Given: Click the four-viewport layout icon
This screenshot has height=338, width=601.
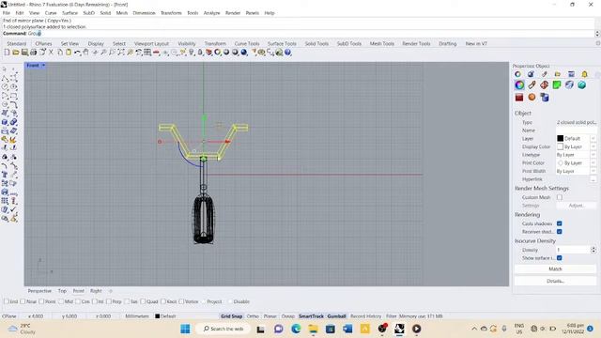Looking at the screenshot, I should pyautogui.click(x=147, y=53).
